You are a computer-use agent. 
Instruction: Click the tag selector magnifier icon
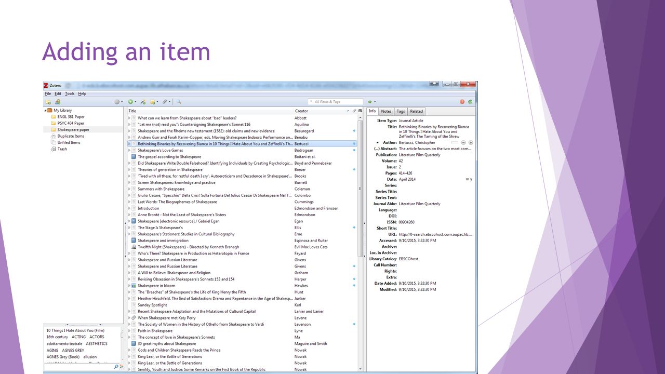pos(116,367)
